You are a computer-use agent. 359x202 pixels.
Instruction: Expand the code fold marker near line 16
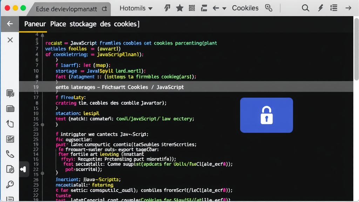pyautogui.click(x=42, y=124)
